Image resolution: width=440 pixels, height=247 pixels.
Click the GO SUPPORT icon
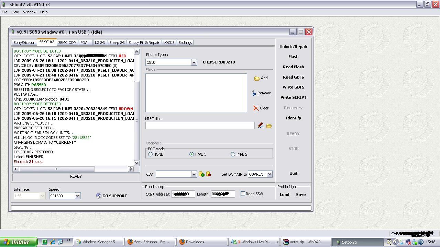tap(99, 196)
